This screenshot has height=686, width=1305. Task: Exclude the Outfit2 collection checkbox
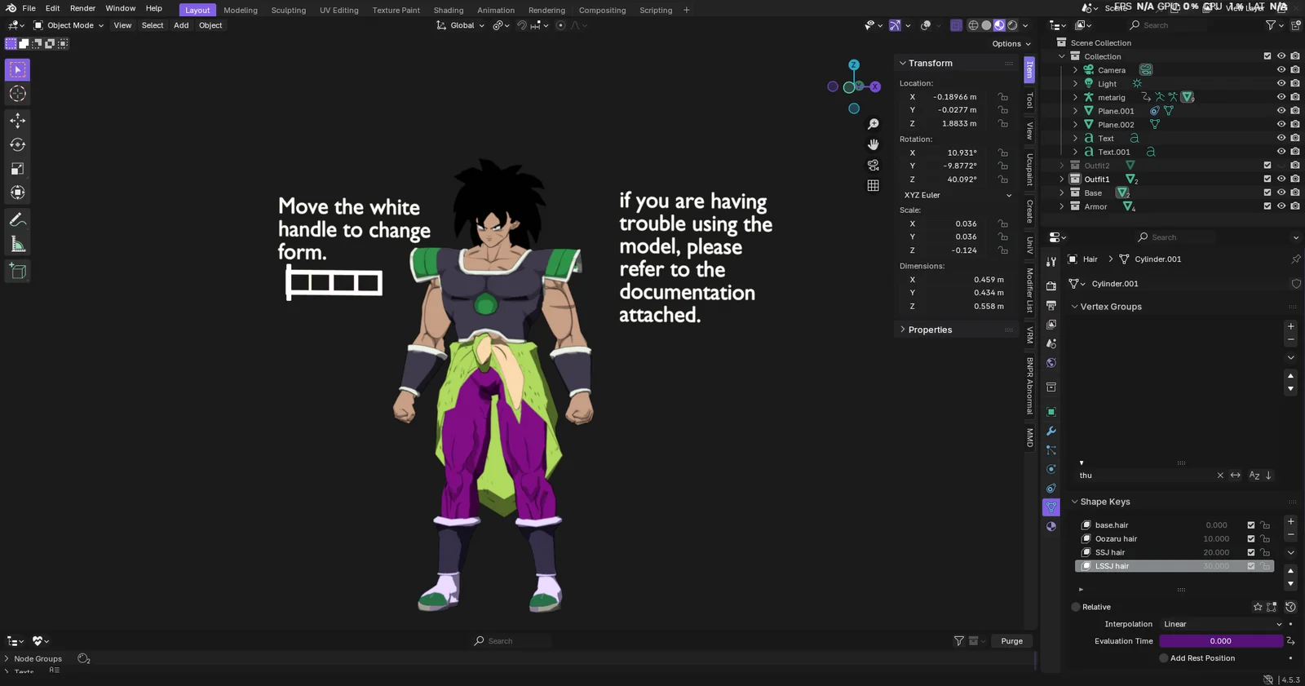click(x=1267, y=166)
